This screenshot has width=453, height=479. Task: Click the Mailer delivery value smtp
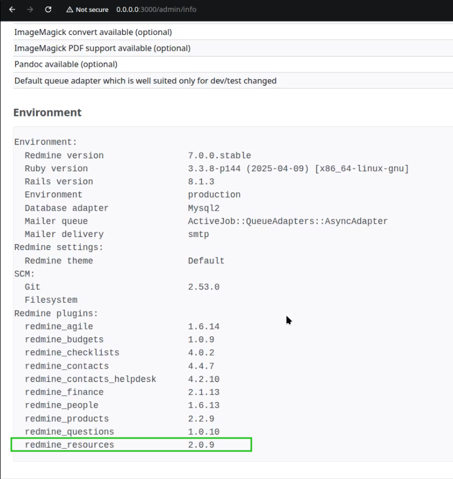[198, 234]
